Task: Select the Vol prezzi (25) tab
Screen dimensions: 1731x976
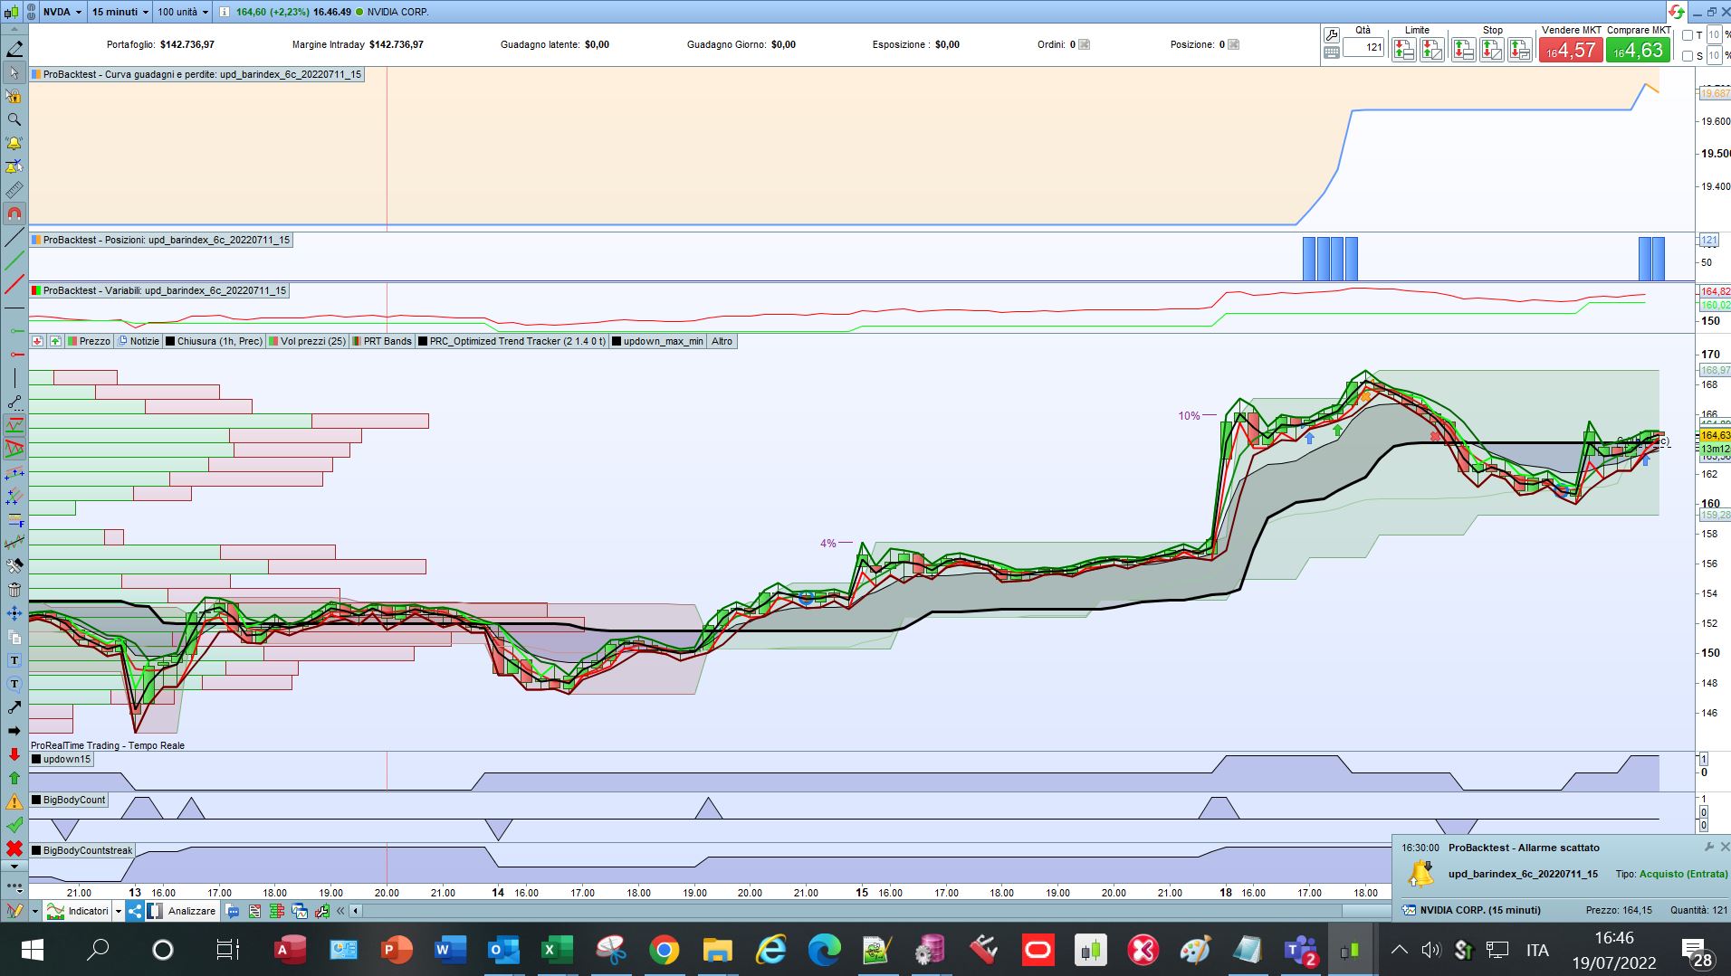Action: pyautogui.click(x=307, y=341)
